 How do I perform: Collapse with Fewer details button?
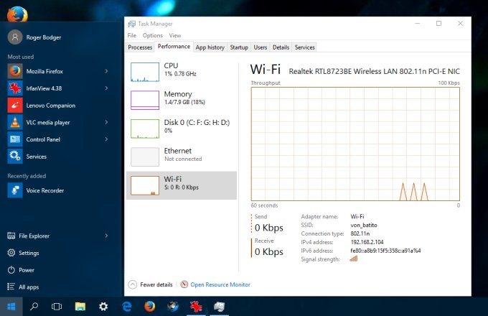click(x=150, y=284)
